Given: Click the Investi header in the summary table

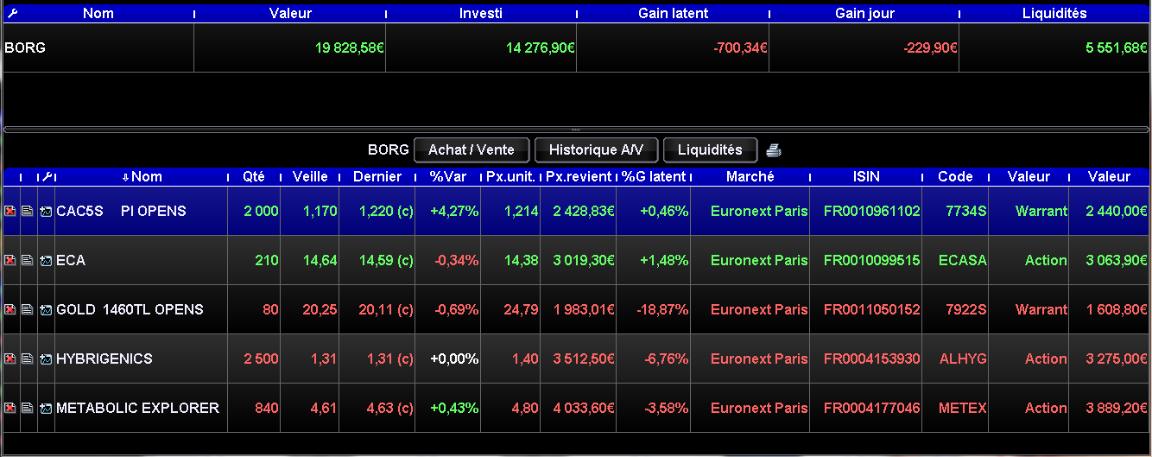Looking at the screenshot, I should (481, 14).
